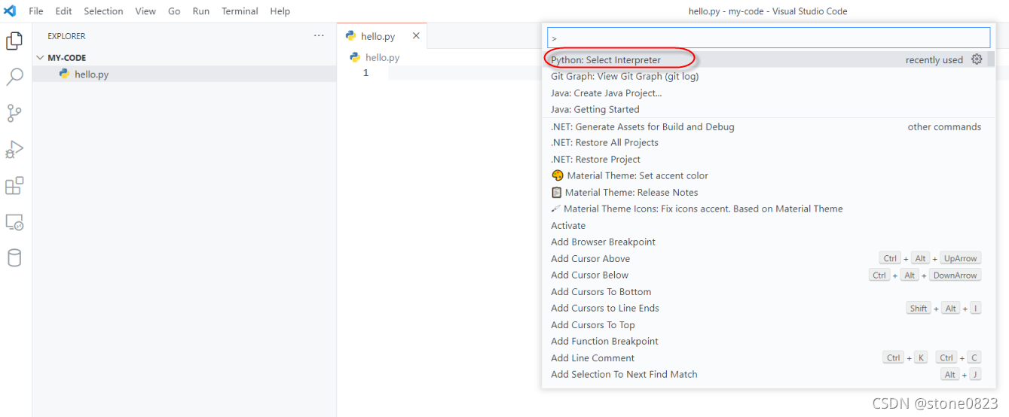Open the Explorer view in activity bar
The image size is (1009, 417).
pyautogui.click(x=14, y=41)
